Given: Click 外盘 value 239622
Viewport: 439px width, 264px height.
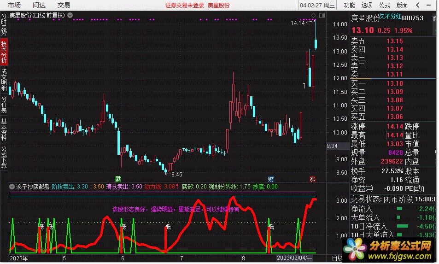Looking at the screenshot, I should point(392,161).
